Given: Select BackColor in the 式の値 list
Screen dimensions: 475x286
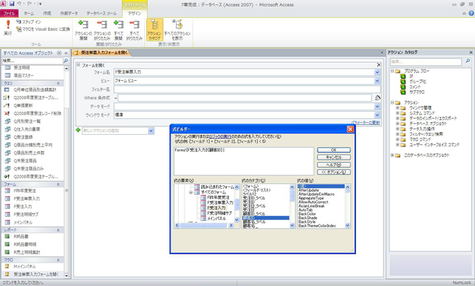Looking at the screenshot, I should point(307,214).
